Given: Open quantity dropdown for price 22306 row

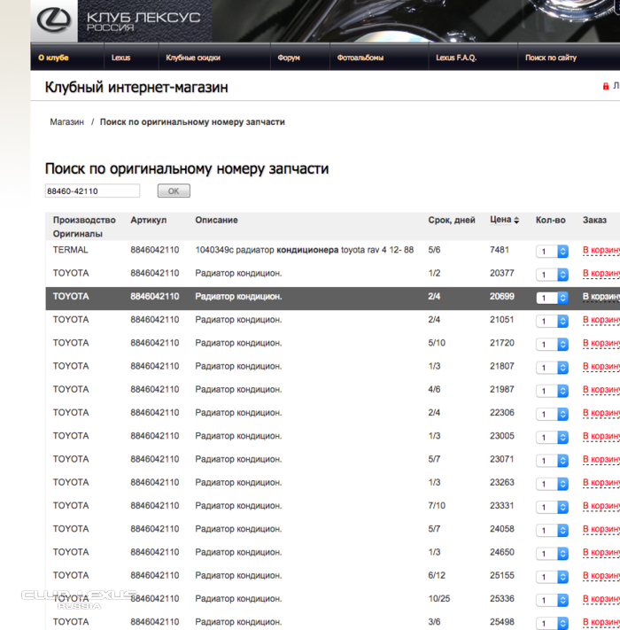Looking at the screenshot, I should [552, 415].
